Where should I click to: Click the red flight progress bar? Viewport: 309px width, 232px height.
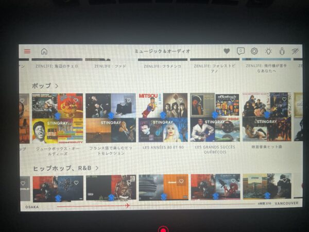point(91,206)
